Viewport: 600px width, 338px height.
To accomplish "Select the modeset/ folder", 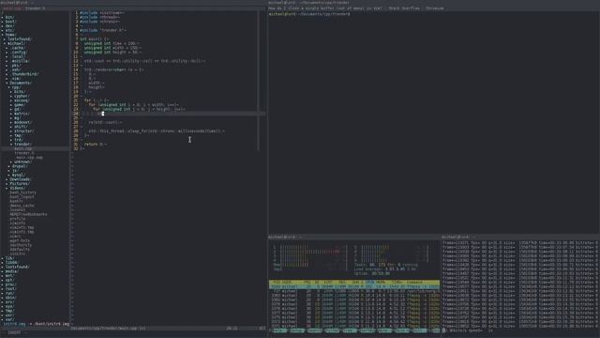I will [22, 122].
